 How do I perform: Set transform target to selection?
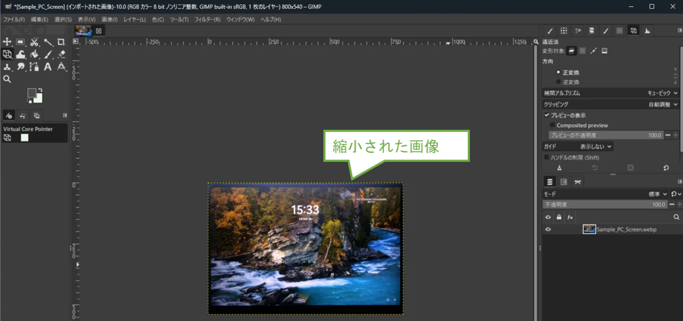582,51
